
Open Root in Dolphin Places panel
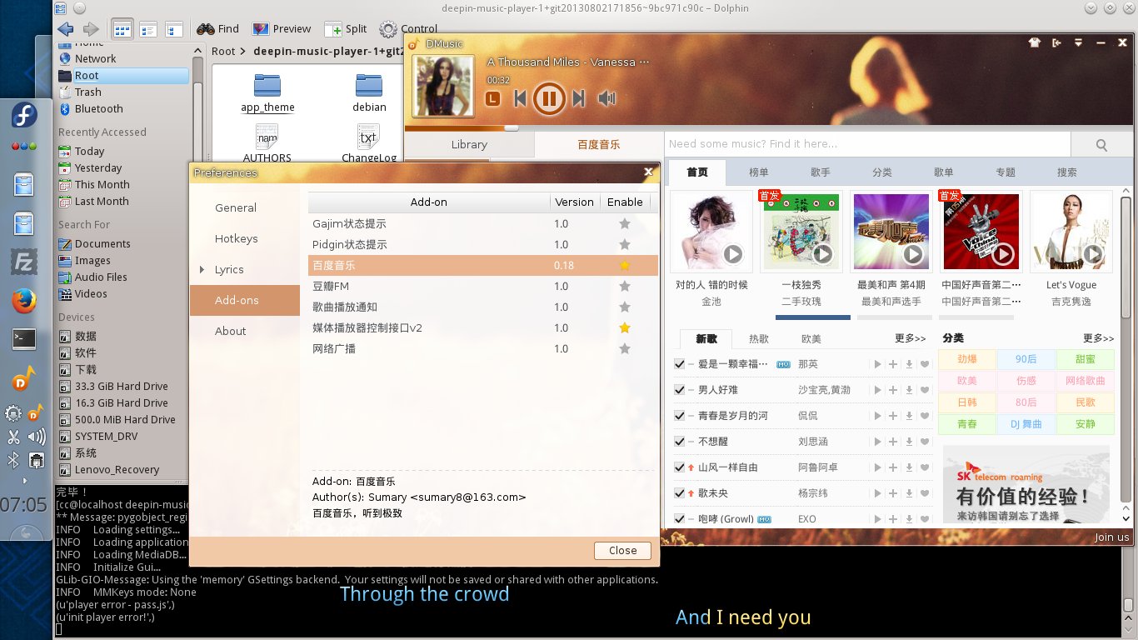tap(122, 76)
